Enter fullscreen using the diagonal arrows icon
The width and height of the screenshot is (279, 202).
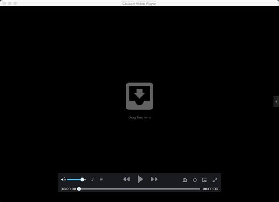tap(215, 180)
